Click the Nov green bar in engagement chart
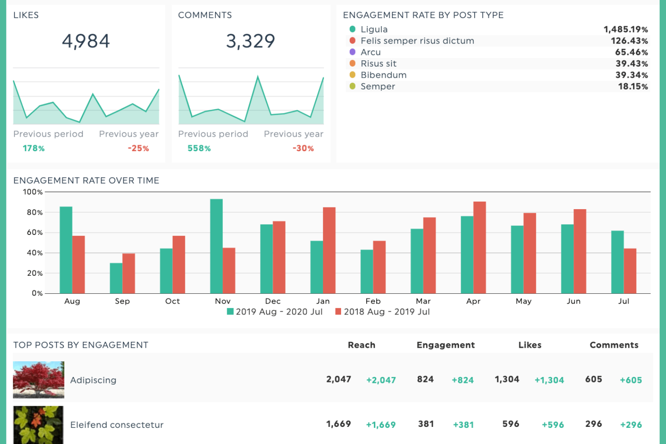This screenshot has width=666, height=444. tap(216, 245)
